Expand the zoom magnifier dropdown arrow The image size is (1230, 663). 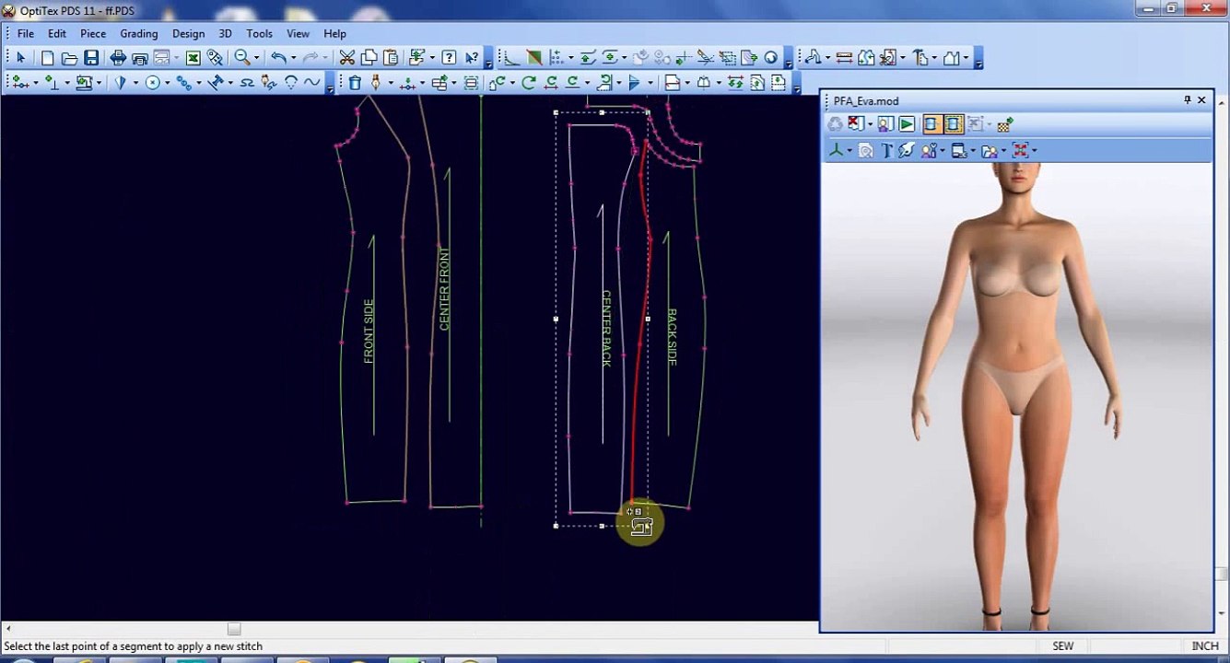coord(257,58)
